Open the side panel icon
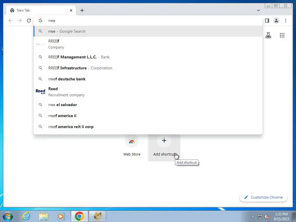Screen dimensions: 296x222 click(267, 21)
